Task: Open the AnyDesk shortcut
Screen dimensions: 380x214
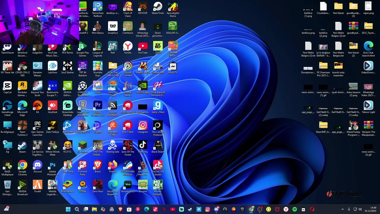Action: pyautogui.click(x=53, y=107)
